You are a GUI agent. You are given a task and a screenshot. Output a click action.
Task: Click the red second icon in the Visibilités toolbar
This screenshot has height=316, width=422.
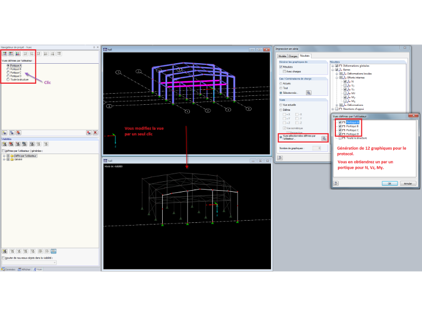tap(11, 144)
